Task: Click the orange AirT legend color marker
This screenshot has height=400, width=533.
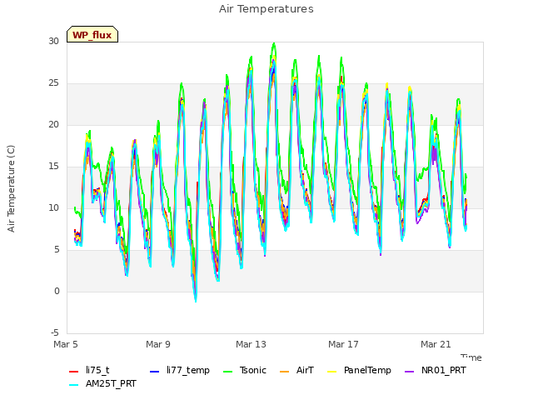Action: pos(285,372)
